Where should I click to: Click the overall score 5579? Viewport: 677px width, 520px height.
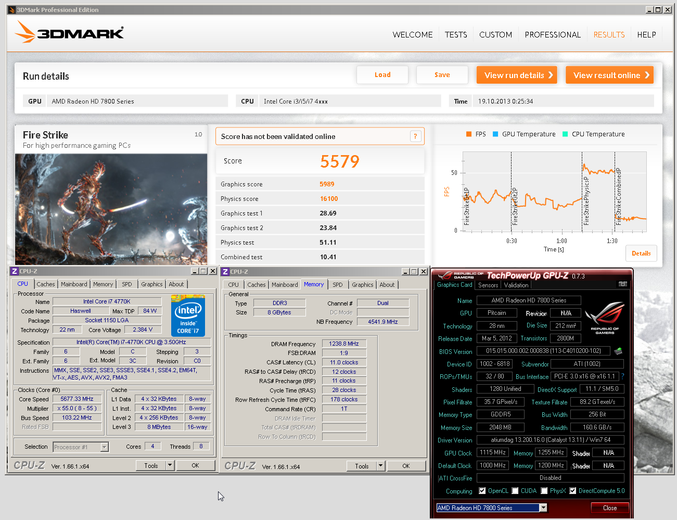pyautogui.click(x=339, y=161)
